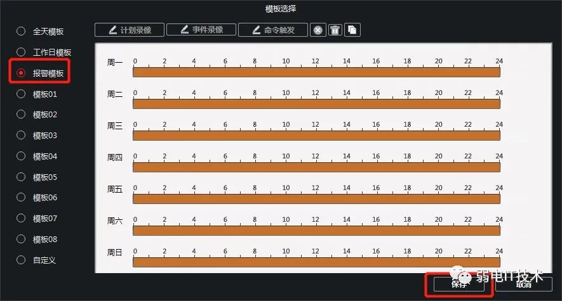Click the 周二 orange schedule bar
The height and width of the screenshot is (301, 562).
[x=316, y=104]
